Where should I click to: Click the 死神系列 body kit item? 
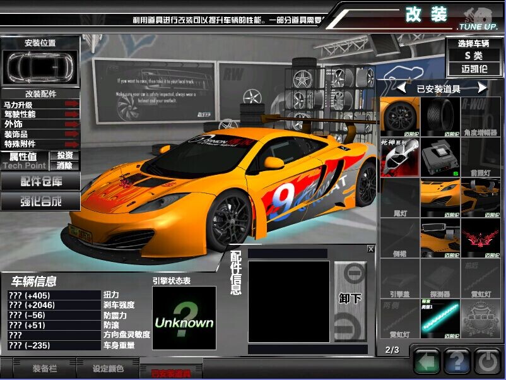(x=400, y=157)
